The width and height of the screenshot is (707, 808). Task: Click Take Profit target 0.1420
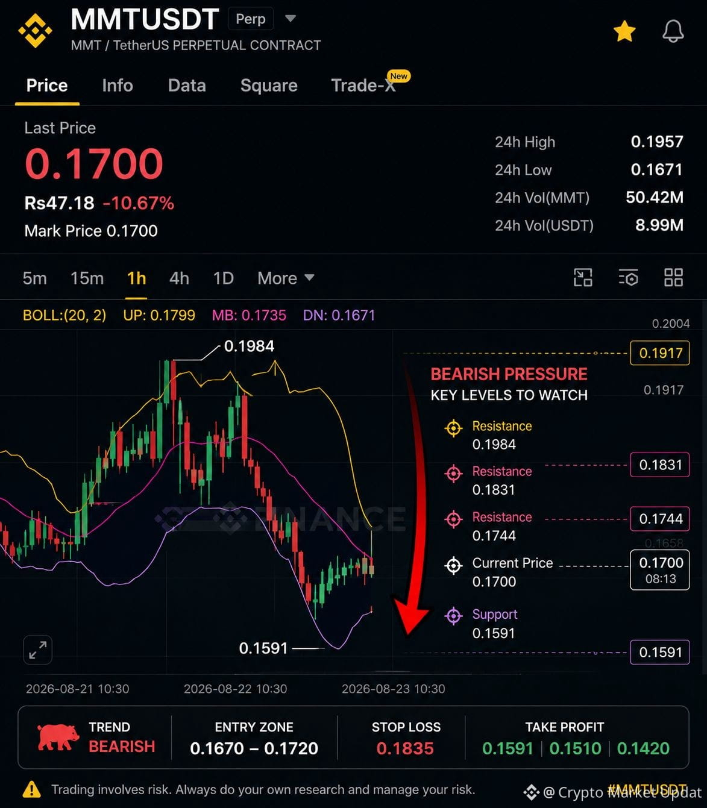[x=643, y=748]
